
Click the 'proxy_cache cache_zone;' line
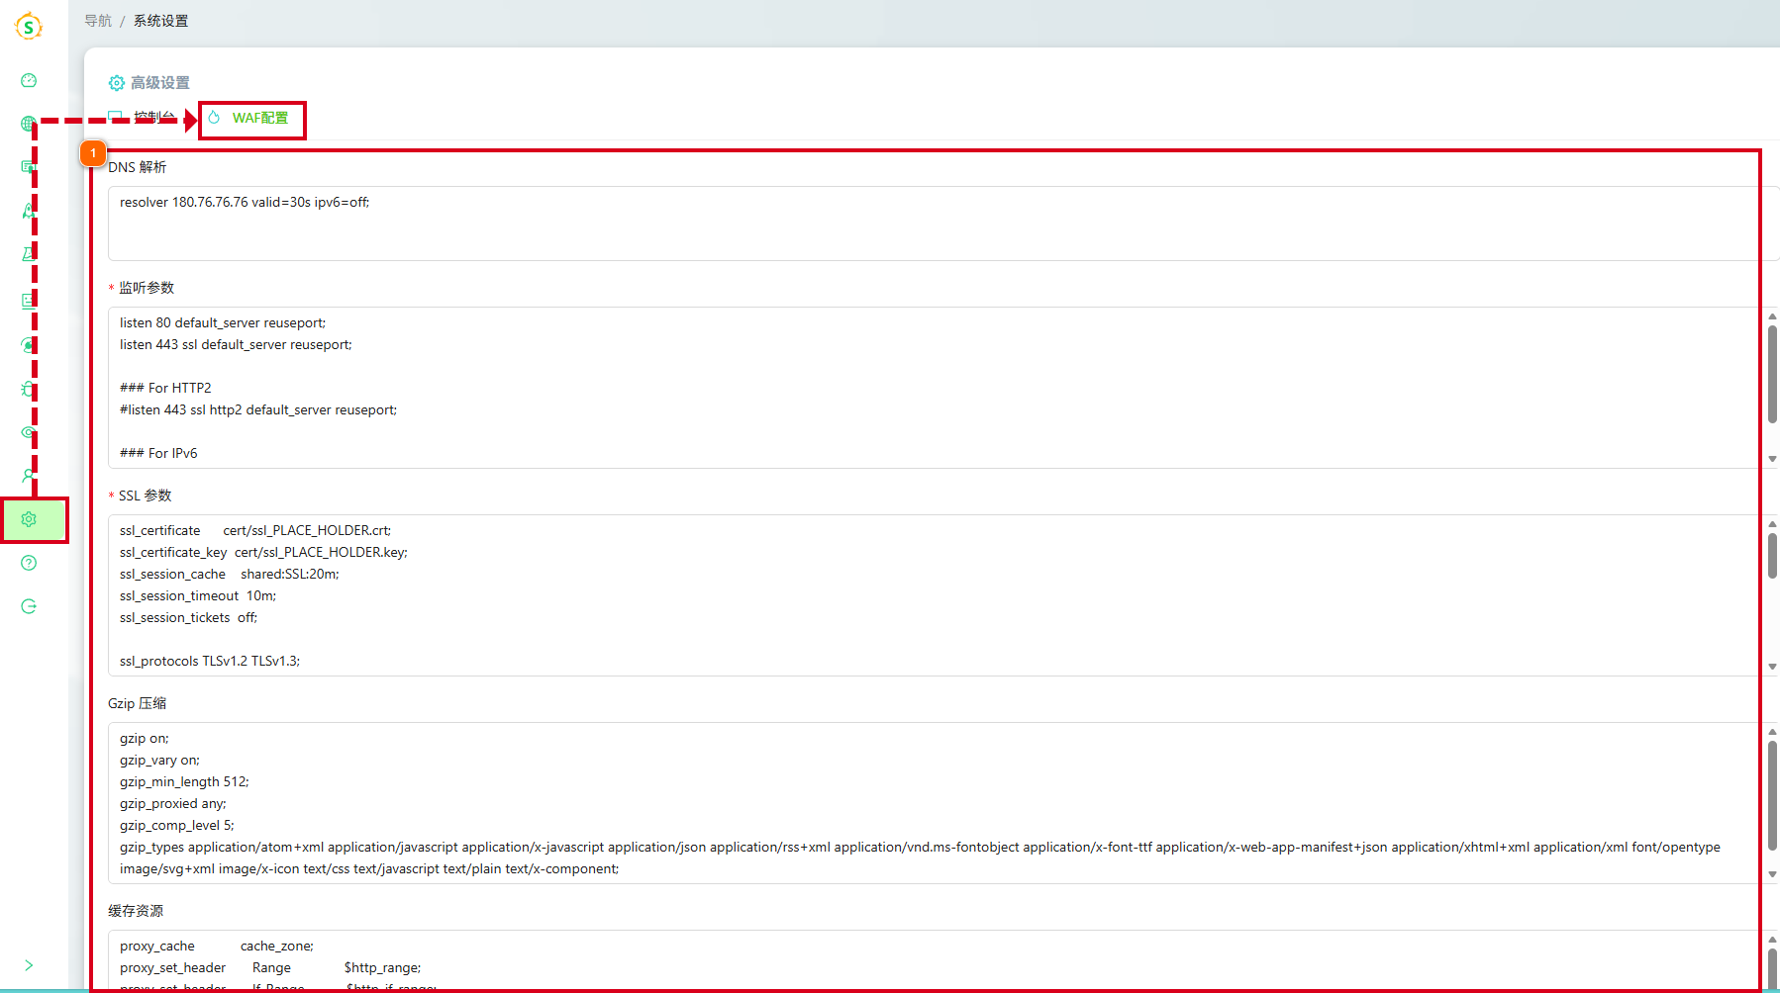pos(217,946)
